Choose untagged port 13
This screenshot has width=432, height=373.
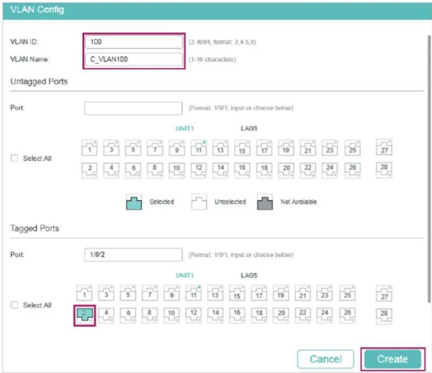click(221, 148)
